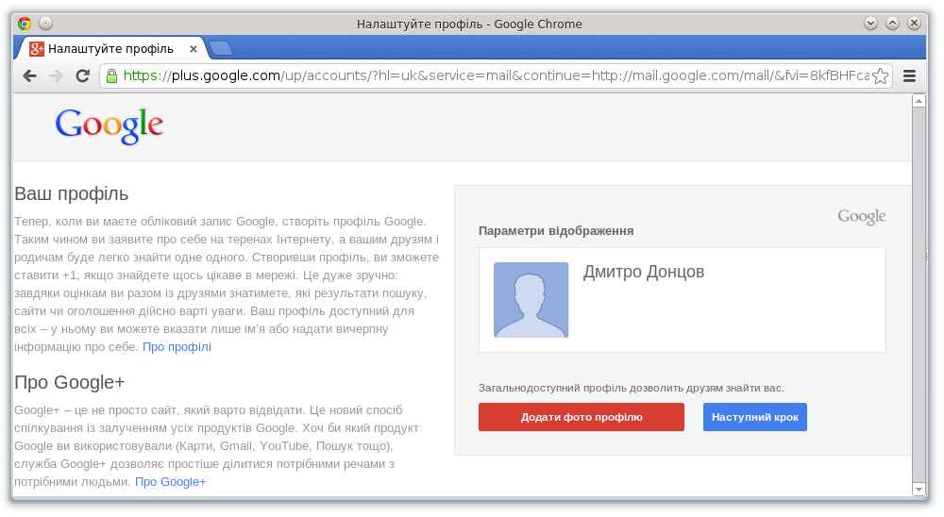Click the vertical scrollbar track
Viewport: 944px width, 517px height.
(919, 295)
